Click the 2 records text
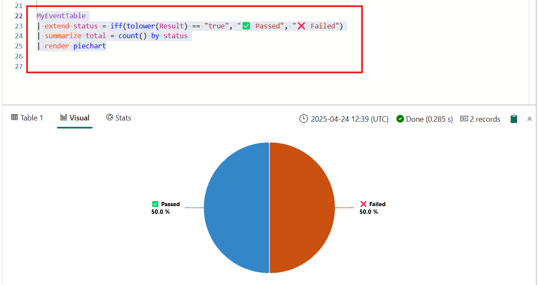The image size is (539, 285). [x=485, y=119]
